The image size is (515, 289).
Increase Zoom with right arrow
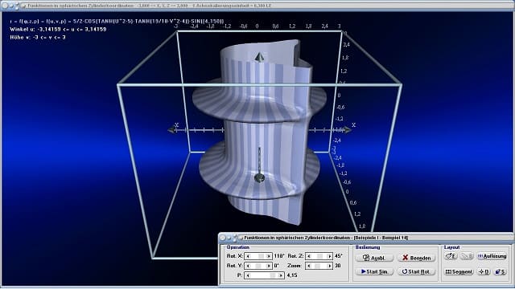click(330, 266)
